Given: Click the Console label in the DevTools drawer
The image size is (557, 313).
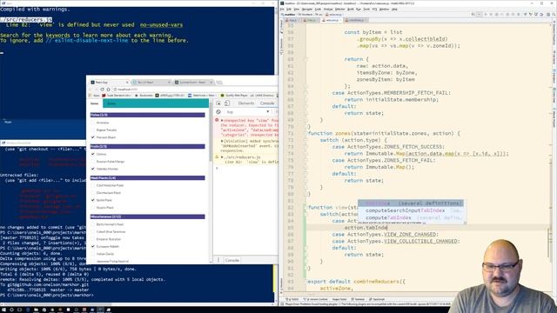Looking at the screenshot, I should [x=232, y=260].
